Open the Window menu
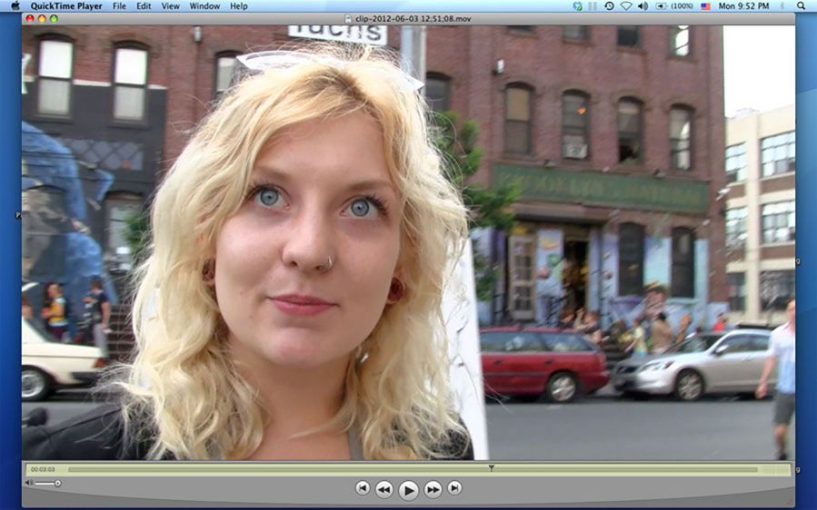 [204, 6]
